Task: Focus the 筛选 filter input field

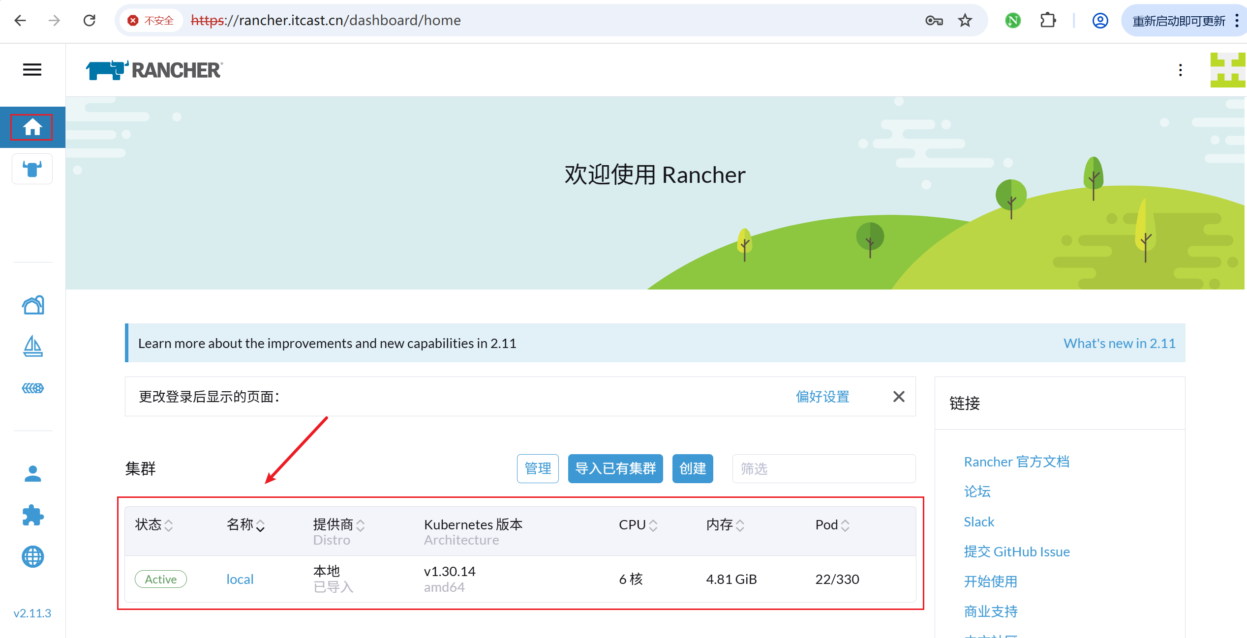Action: [x=824, y=468]
